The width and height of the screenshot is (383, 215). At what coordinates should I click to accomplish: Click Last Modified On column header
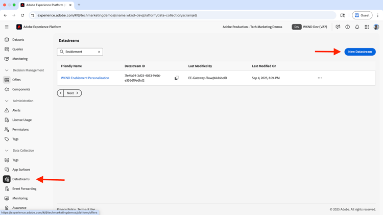[x=264, y=66]
